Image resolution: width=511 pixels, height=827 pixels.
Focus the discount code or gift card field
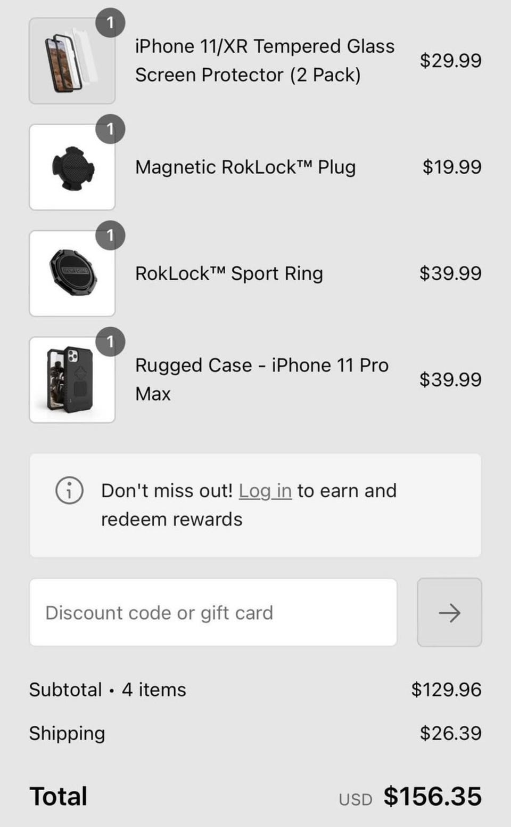point(213,612)
